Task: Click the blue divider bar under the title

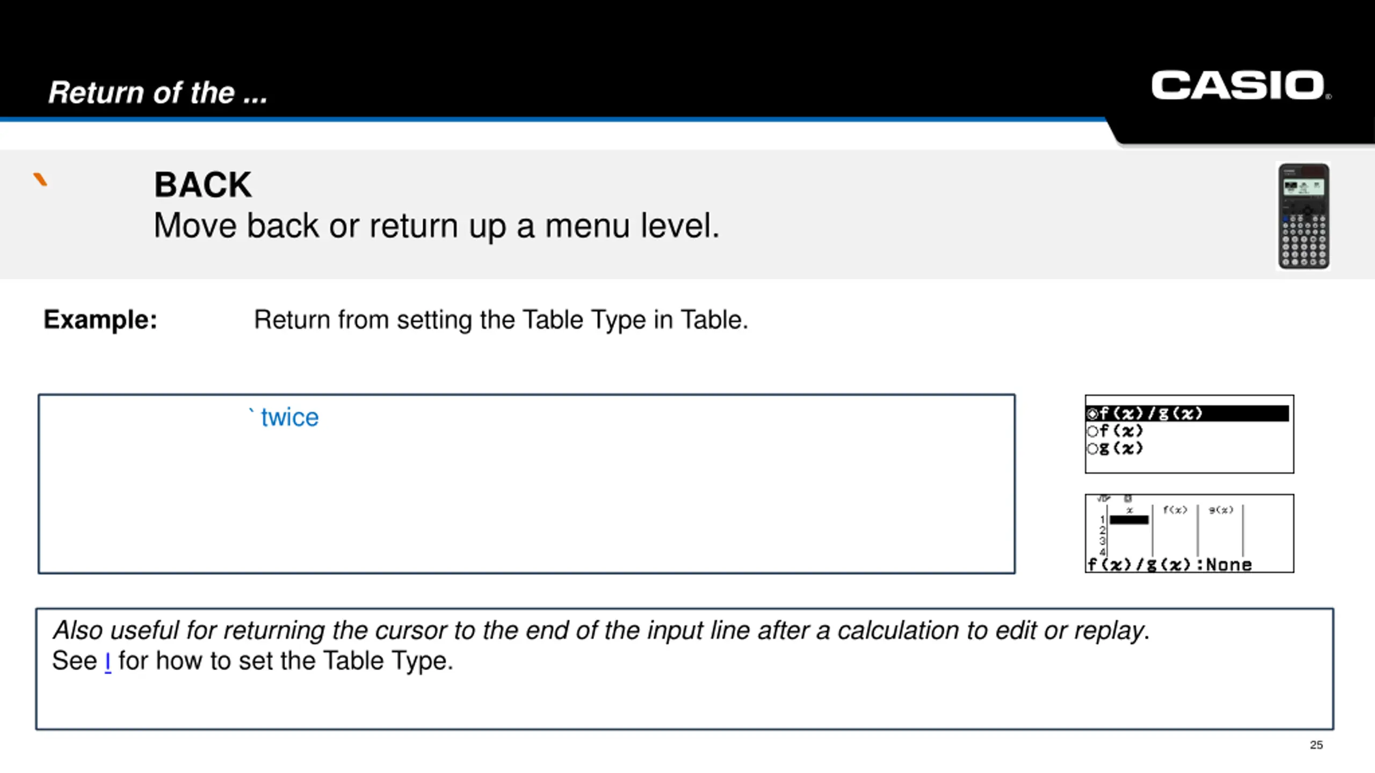Action: pos(553,119)
